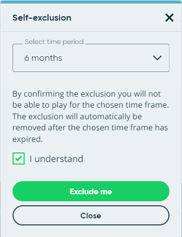Click the green Exclude me pill button
Viewport: 182px width, 237px height.
91,191
